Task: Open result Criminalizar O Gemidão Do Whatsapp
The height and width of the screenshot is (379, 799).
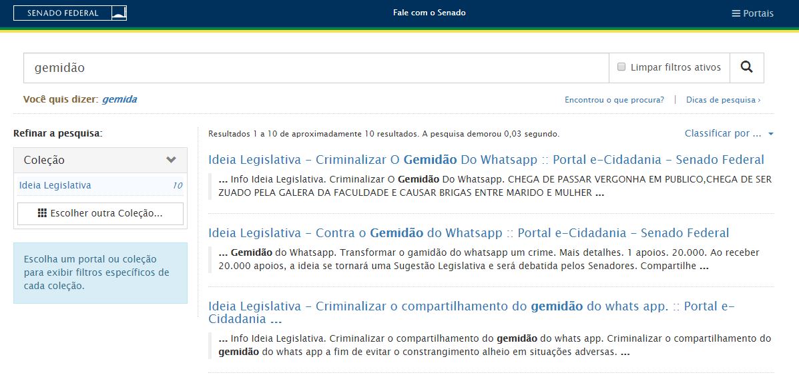Action: [x=486, y=160]
